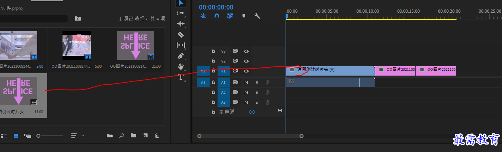Toggle timeline snap magnet

(216, 16)
